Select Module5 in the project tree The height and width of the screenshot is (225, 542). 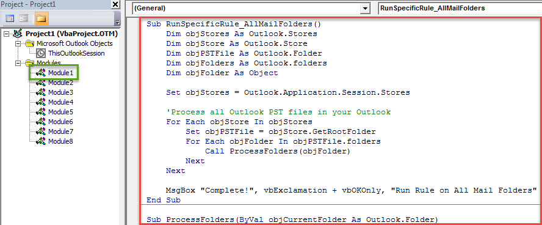tap(60, 112)
